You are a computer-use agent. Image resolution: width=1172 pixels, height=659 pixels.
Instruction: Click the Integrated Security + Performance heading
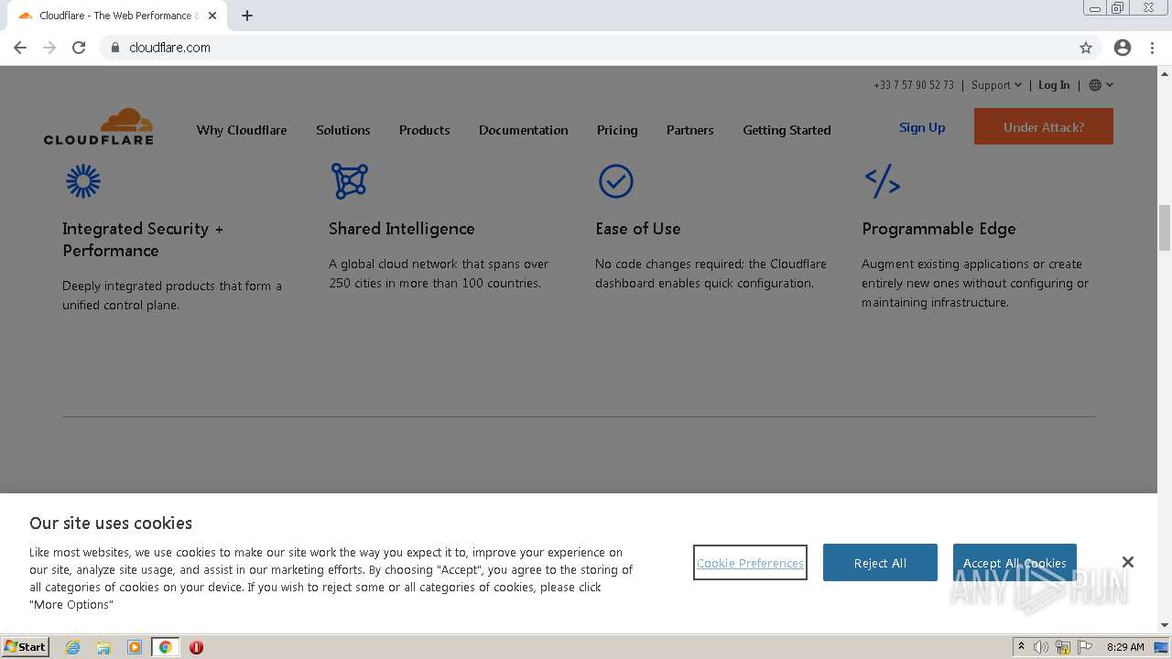143,240
